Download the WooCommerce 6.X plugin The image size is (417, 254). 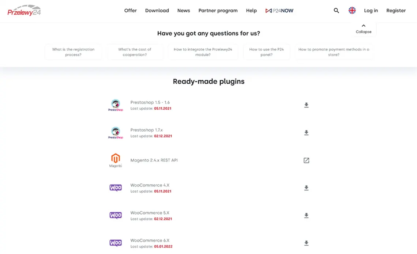(x=307, y=243)
